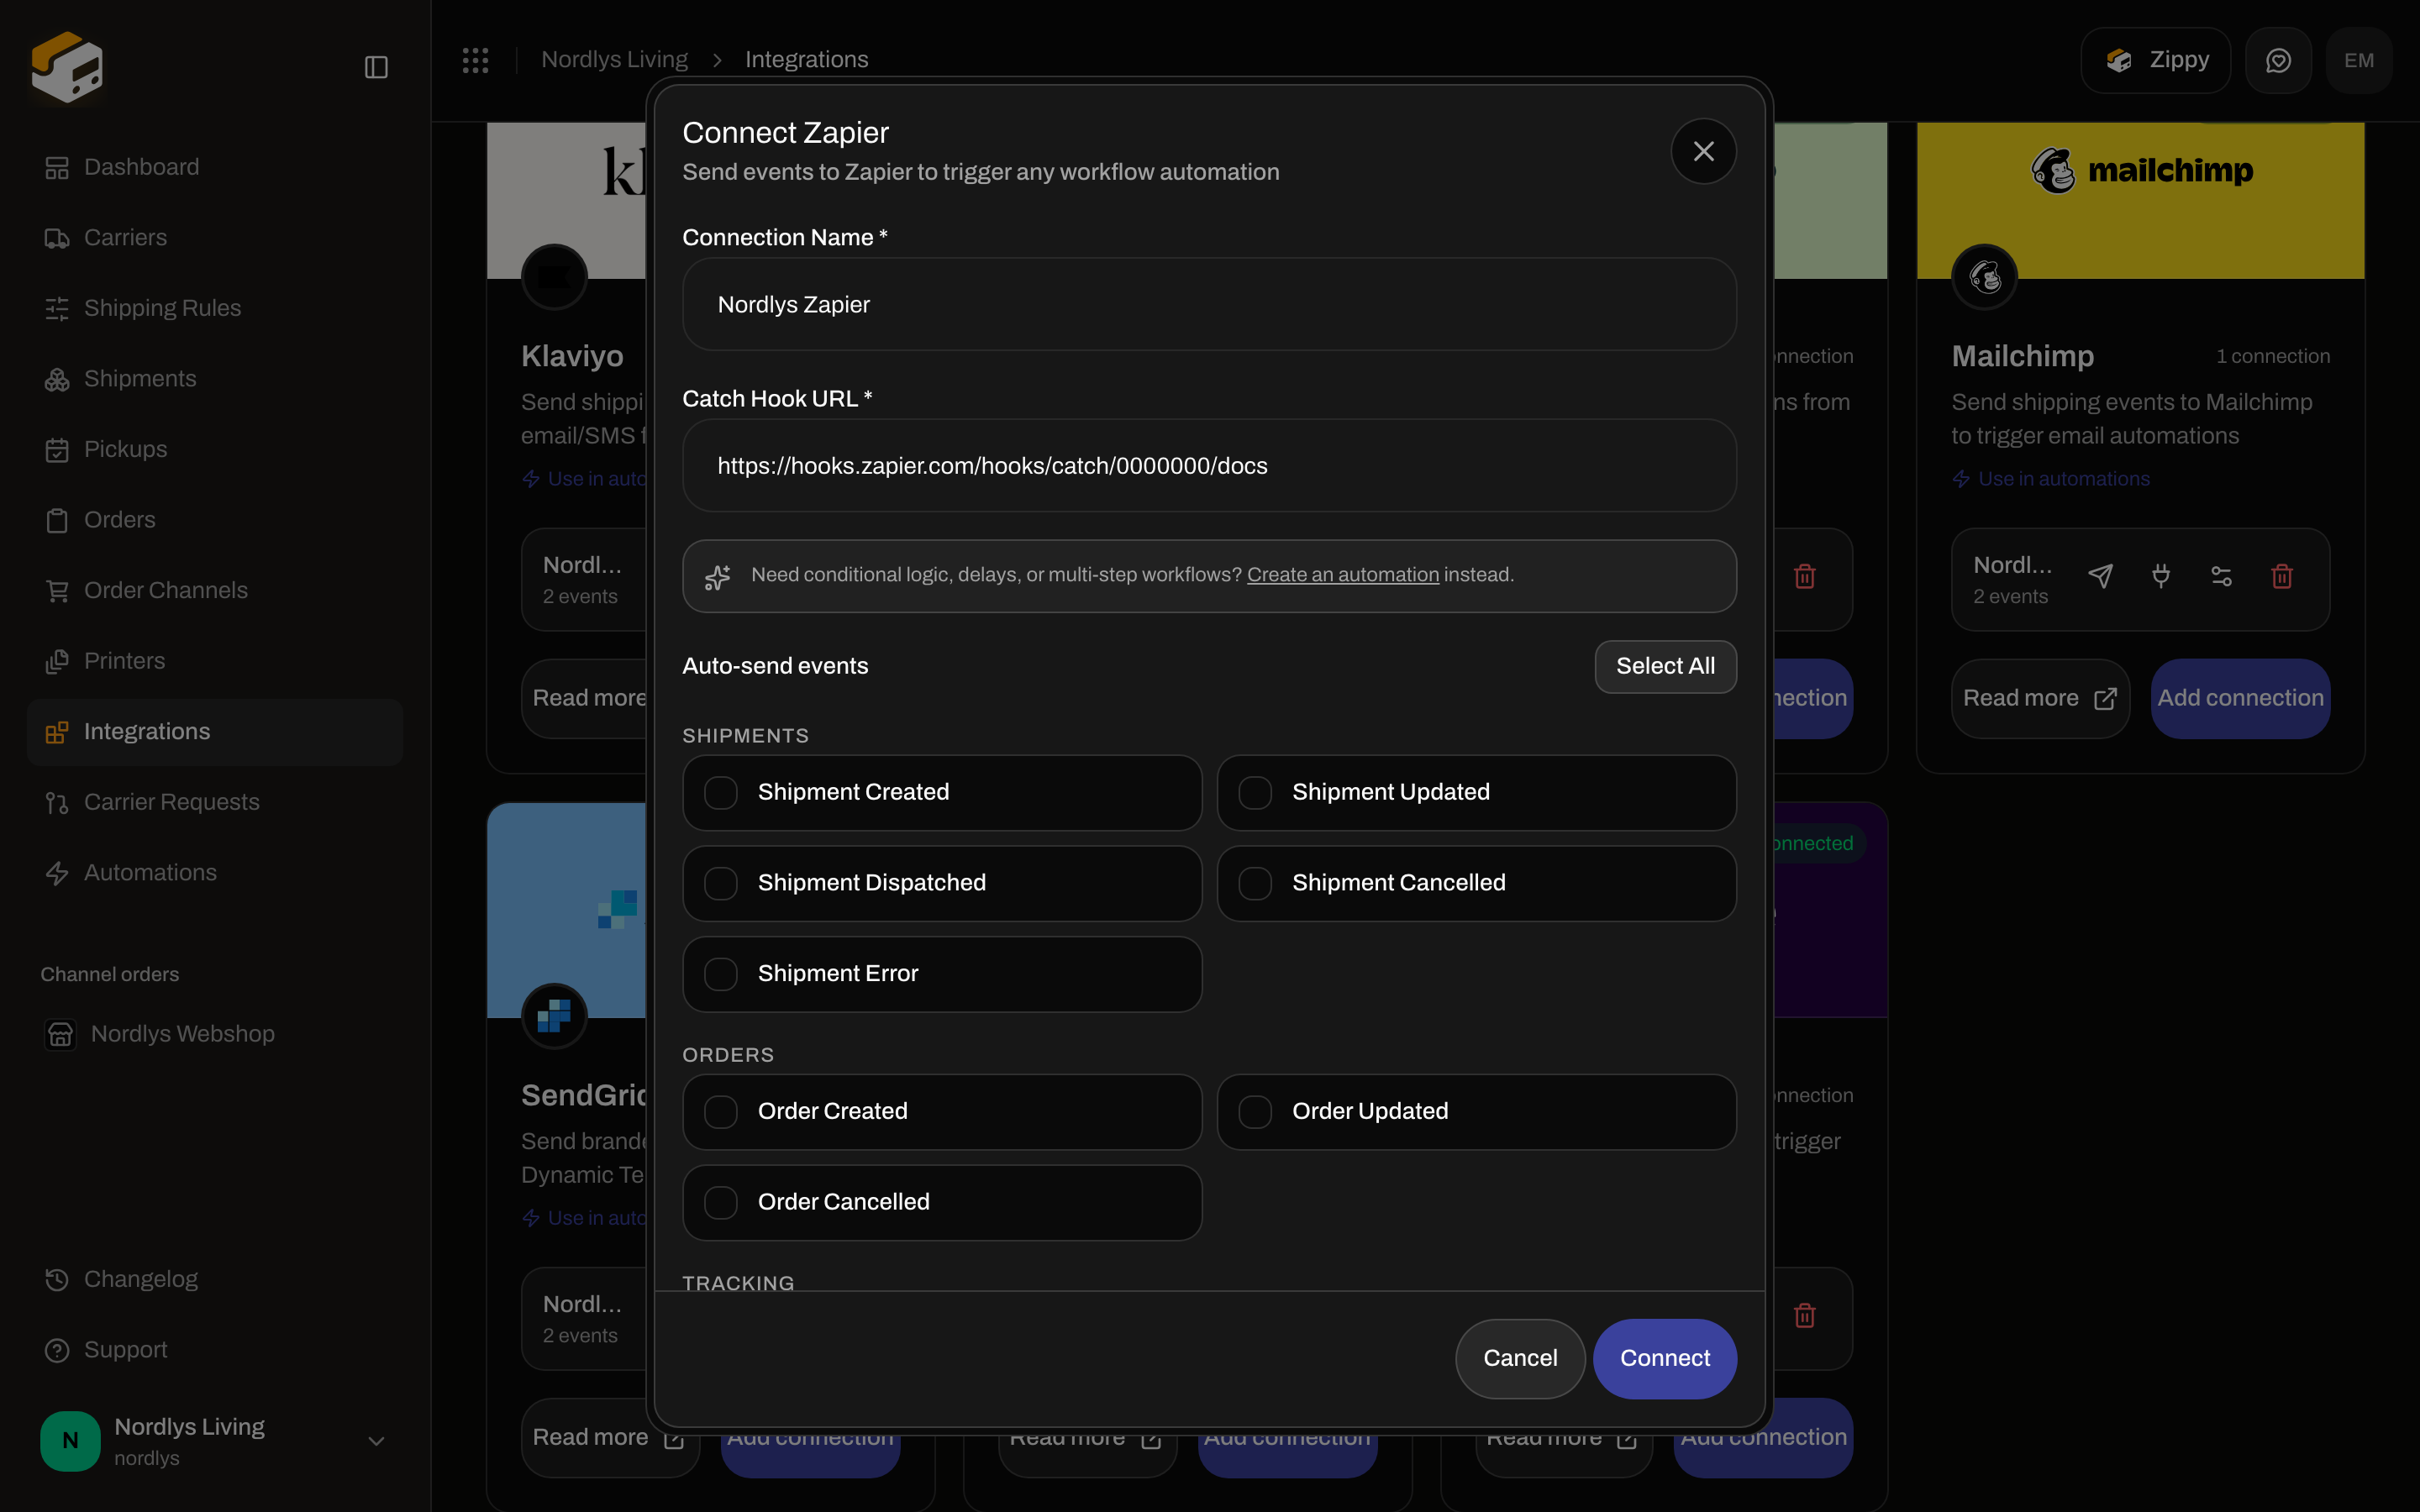Click the sparkle automation hint icon

pyautogui.click(x=717, y=577)
